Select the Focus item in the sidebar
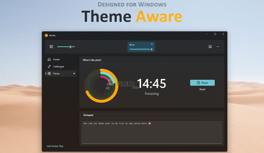264x153 pixels. pyautogui.click(x=56, y=73)
